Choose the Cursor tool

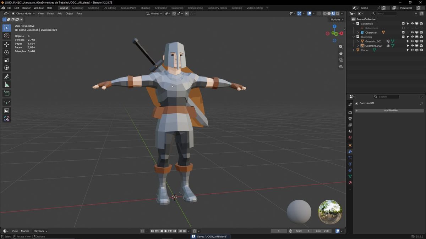click(x=7, y=35)
